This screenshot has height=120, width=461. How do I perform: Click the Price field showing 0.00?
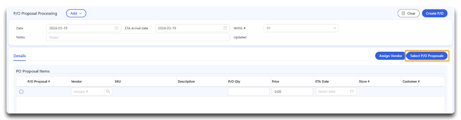click(x=292, y=92)
